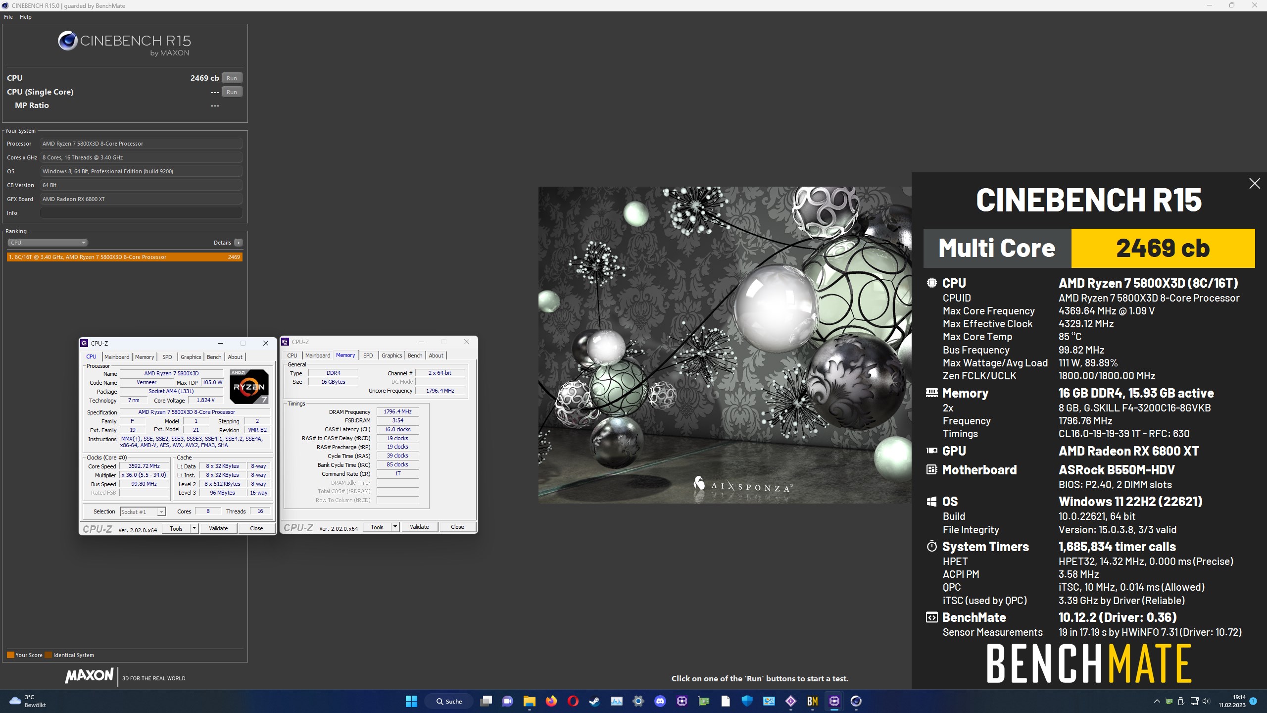Click Tools button in right CPU-Z window
1267x713 pixels.
(377, 527)
